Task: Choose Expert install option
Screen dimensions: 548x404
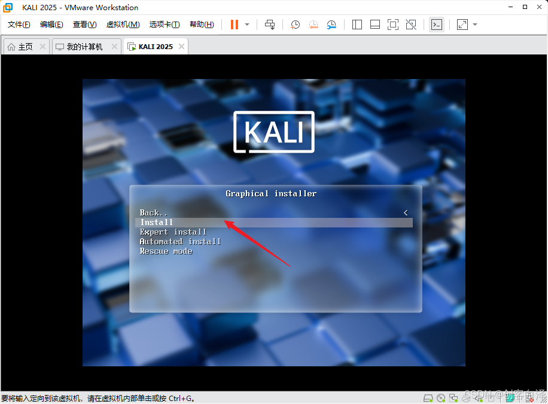Action: [x=173, y=232]
